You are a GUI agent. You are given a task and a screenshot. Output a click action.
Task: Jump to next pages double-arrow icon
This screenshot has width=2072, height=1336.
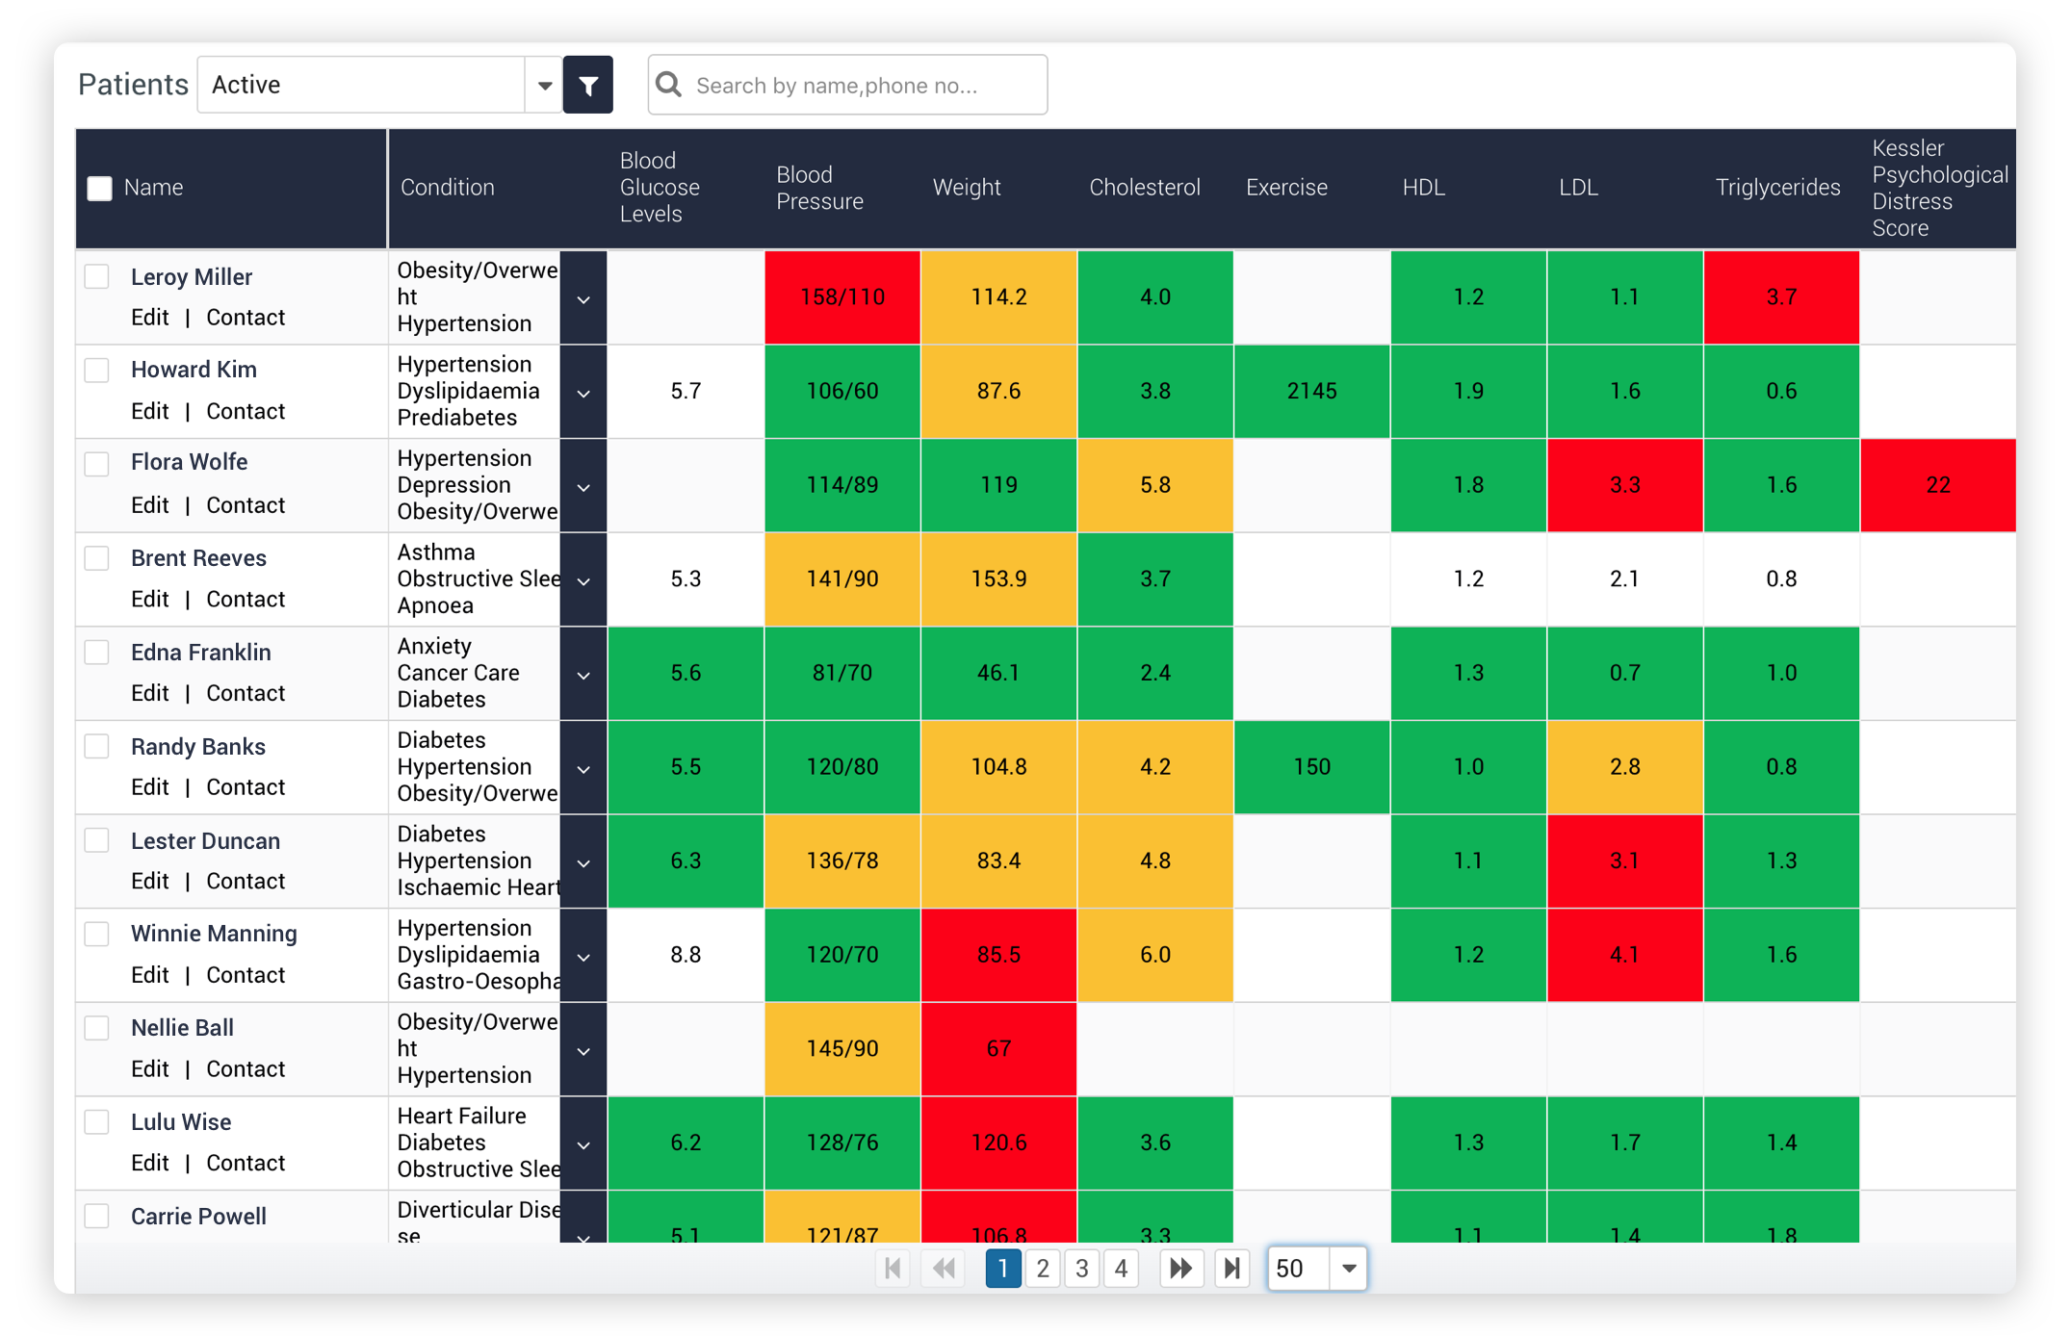[x=1180, y=1269]
